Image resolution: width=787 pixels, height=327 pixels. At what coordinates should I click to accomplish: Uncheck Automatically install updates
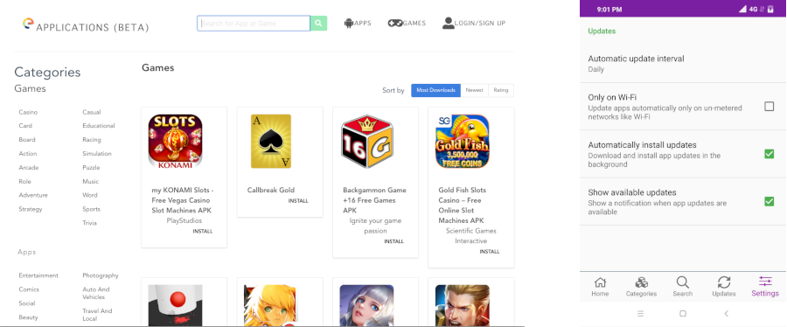click(769, 154)
